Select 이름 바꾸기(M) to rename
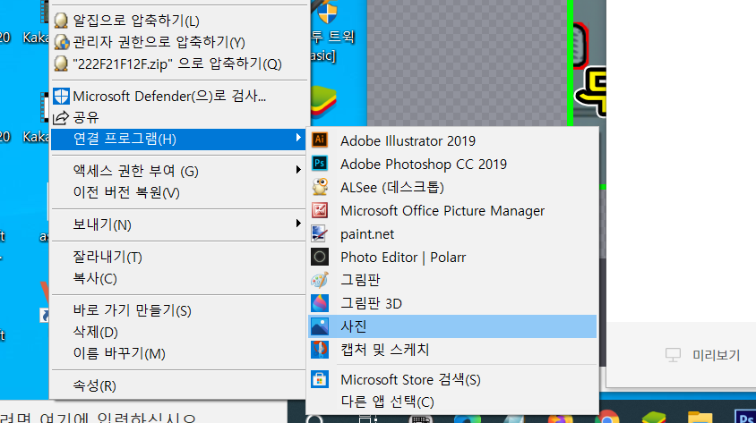This screenshot has width=756, height=423. click(179, 354)
